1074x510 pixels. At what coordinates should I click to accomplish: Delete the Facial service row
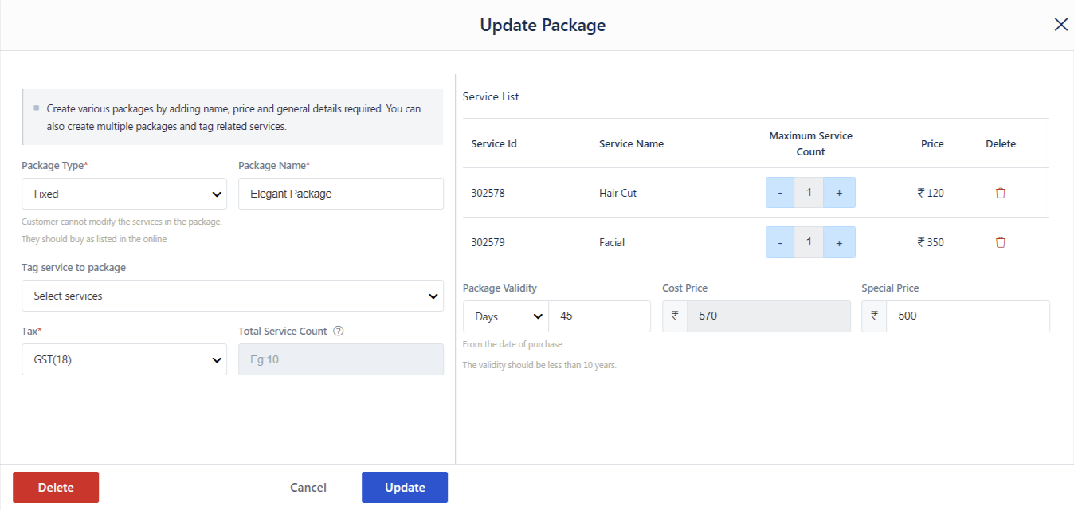[x=1001, y=242]
